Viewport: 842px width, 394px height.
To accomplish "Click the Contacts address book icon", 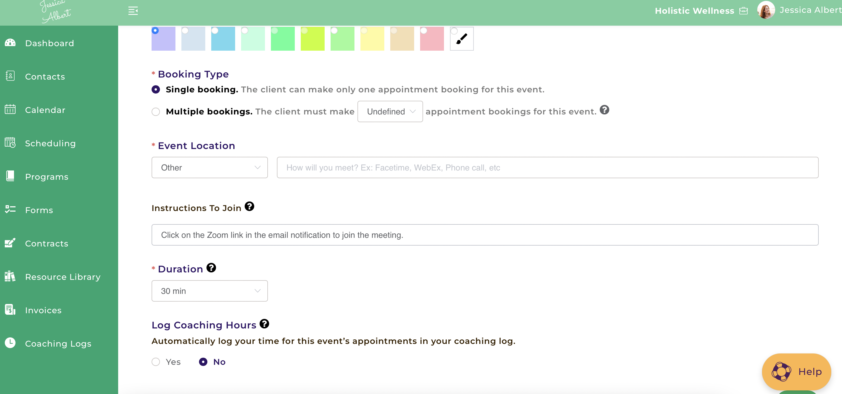I will tap(10, 76).
